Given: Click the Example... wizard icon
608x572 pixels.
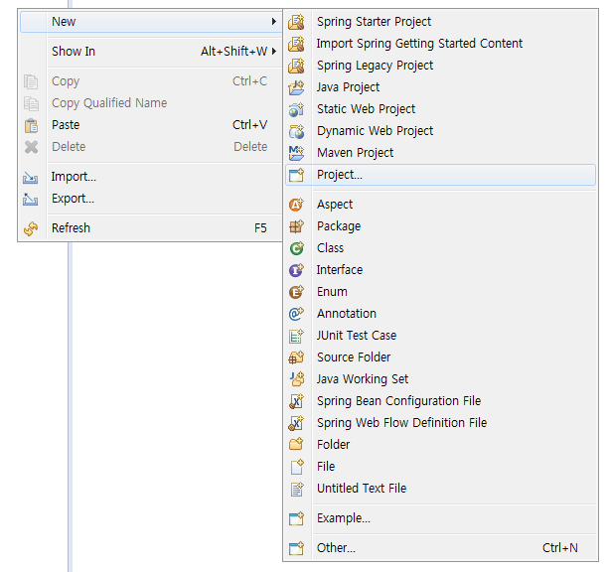Looking at the screenshot, I should point(296,518).
